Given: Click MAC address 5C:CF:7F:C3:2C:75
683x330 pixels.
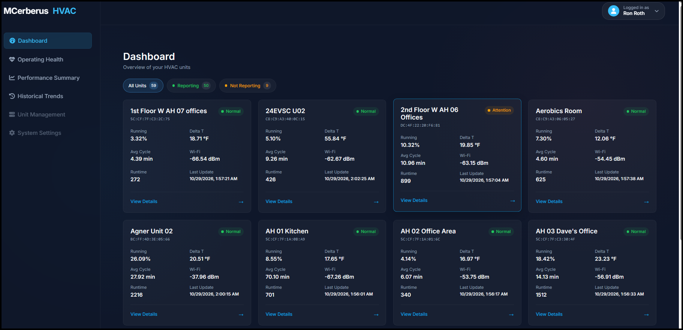Looking at the screenshot, I should pos(150,119).
